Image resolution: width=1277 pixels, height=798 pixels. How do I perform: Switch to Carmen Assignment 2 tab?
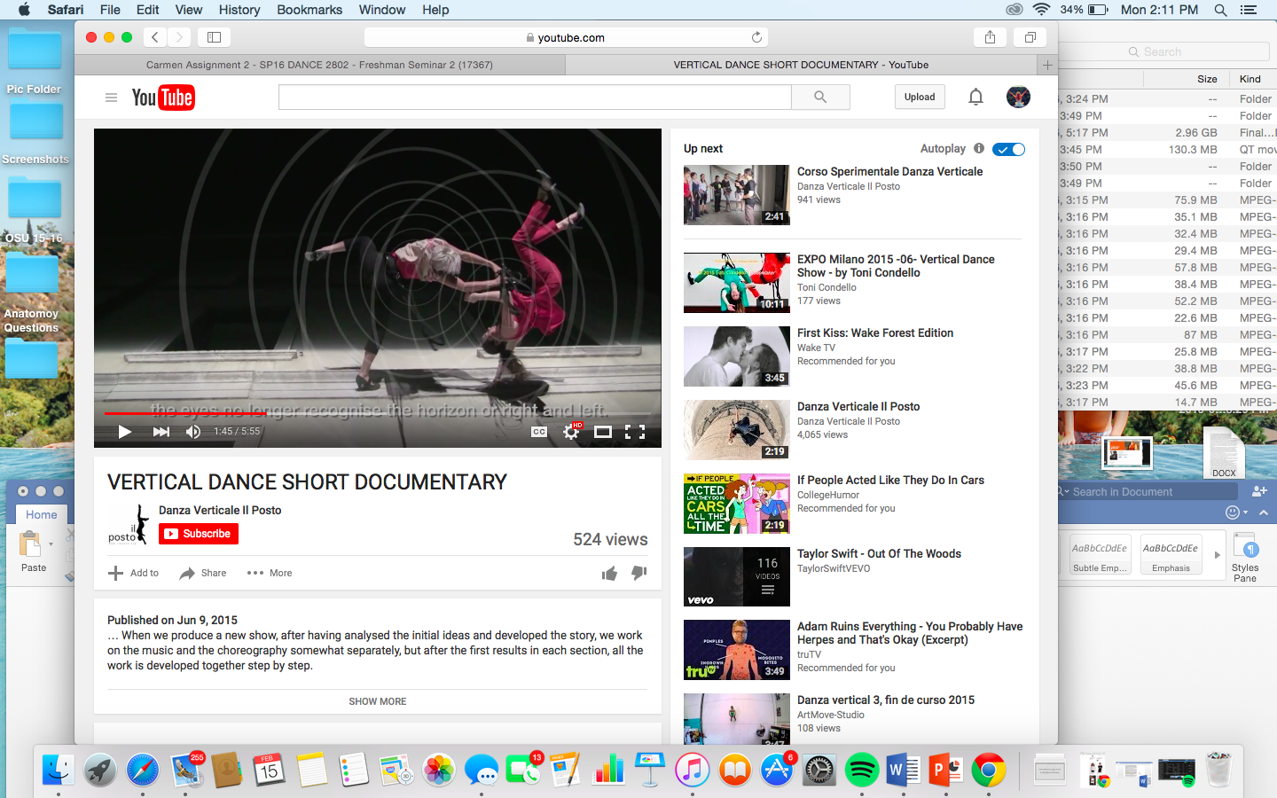coord(319,65)
